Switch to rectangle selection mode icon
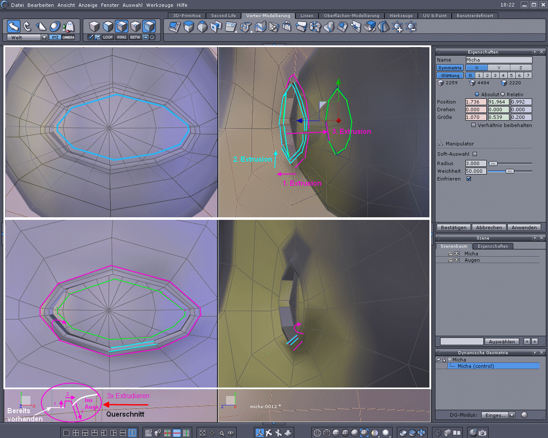Screen dimensions: 548x438 tap(146, 37)
